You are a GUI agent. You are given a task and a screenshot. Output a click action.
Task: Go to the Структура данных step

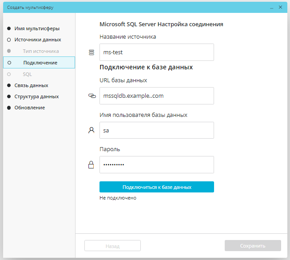pyautogui.click(x=36, y=96)
